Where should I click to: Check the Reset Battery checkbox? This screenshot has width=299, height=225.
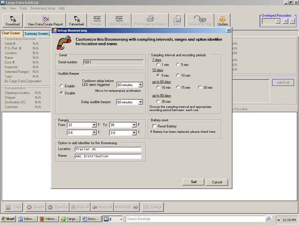(154, 126)
